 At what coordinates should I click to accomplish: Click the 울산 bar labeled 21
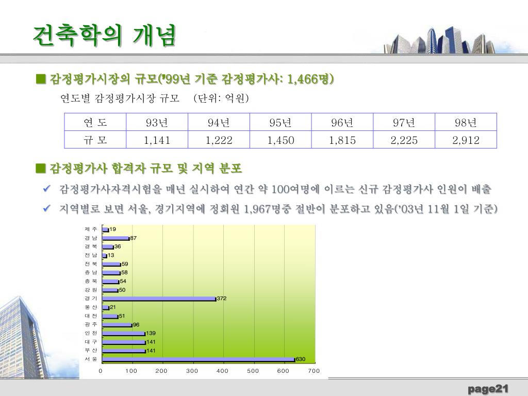(x=106, y=307)
